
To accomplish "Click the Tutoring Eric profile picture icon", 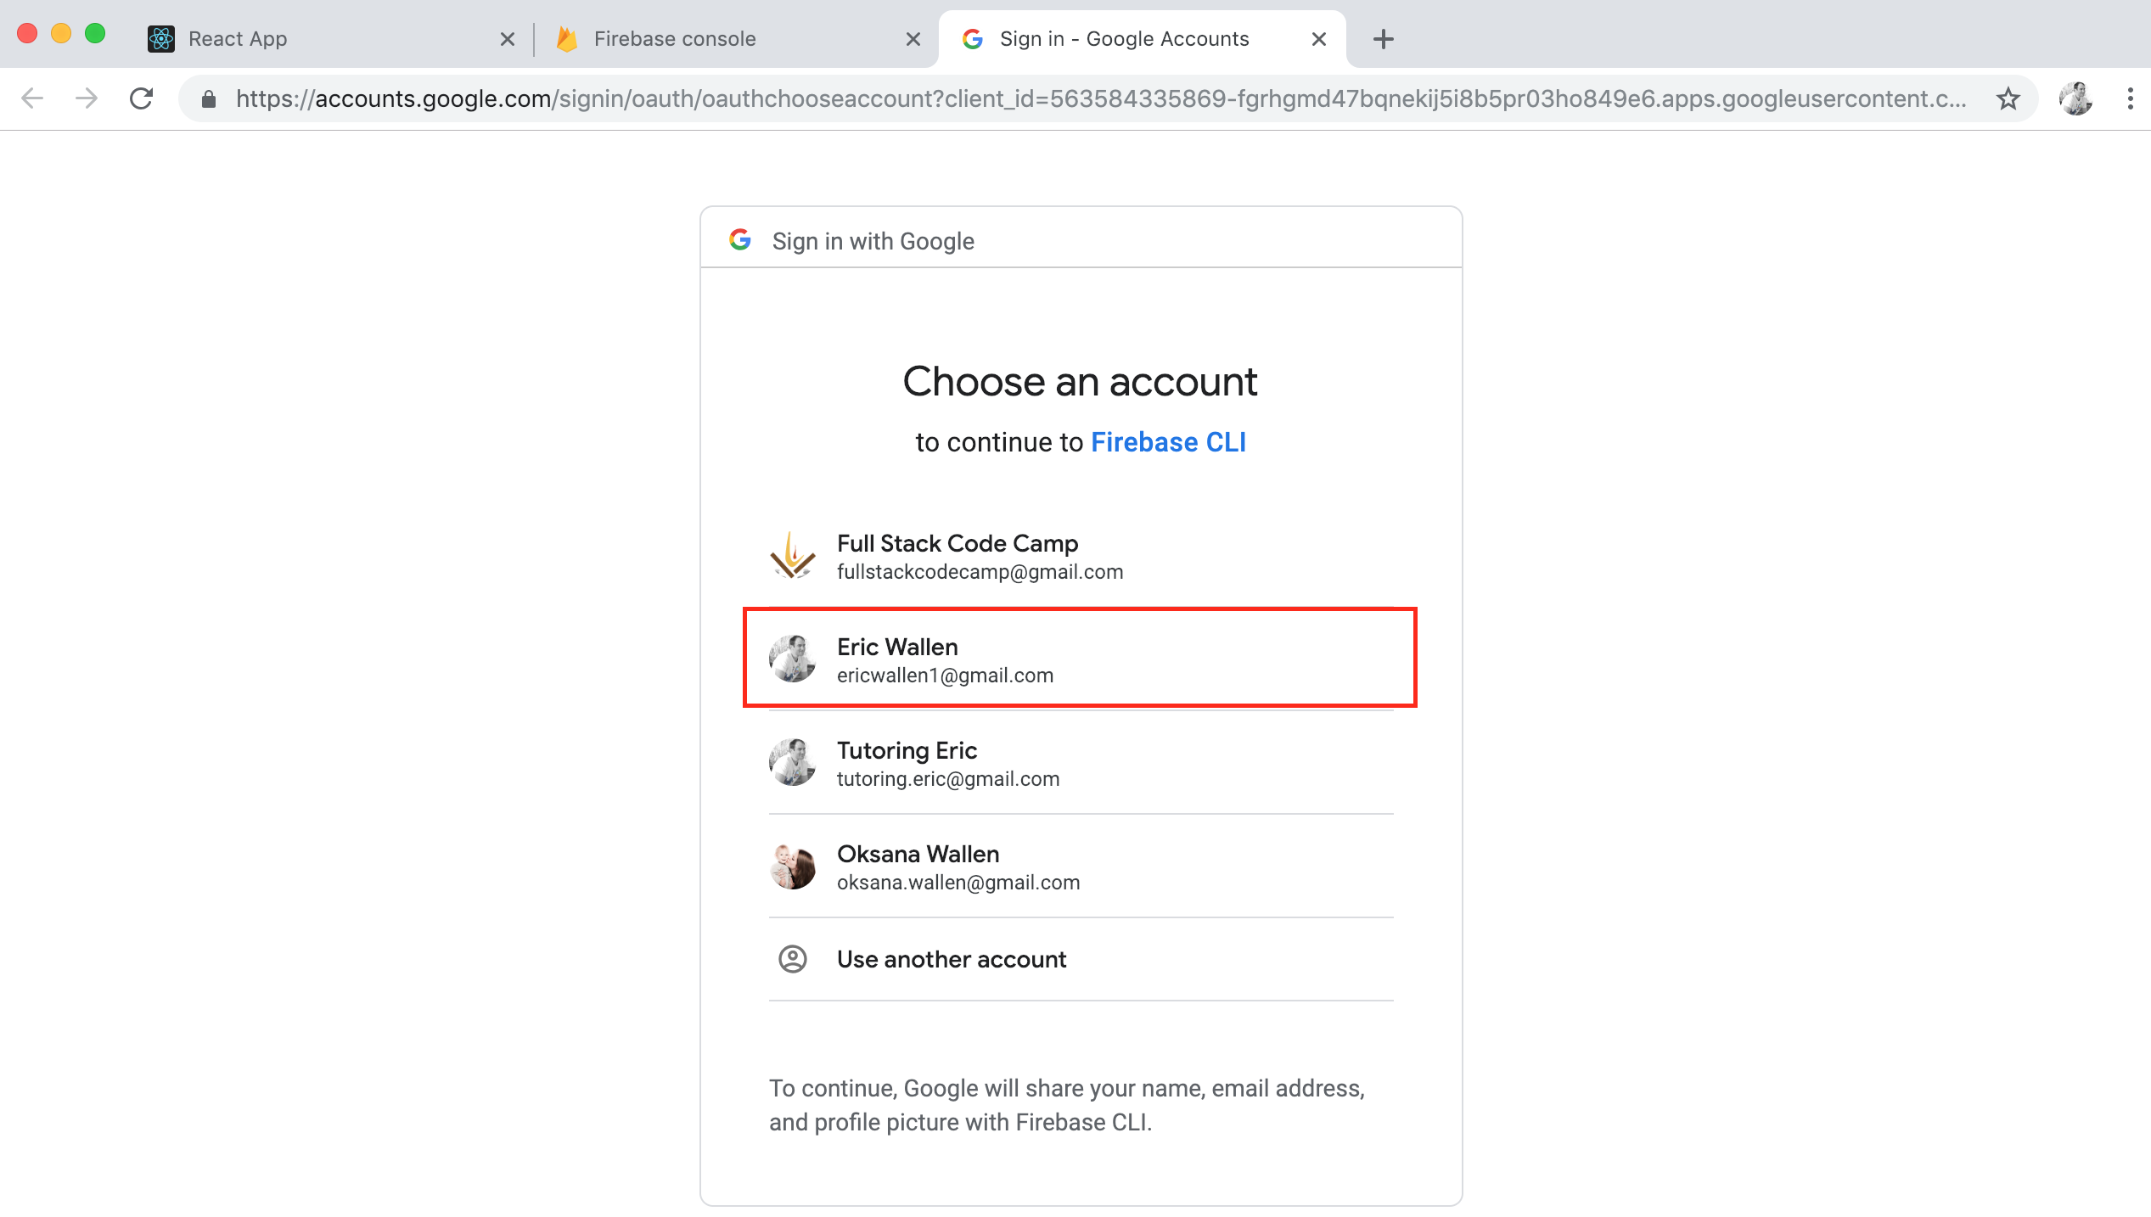I will 794,762.
